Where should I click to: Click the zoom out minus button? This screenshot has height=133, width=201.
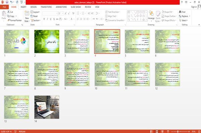pos(172,131)
